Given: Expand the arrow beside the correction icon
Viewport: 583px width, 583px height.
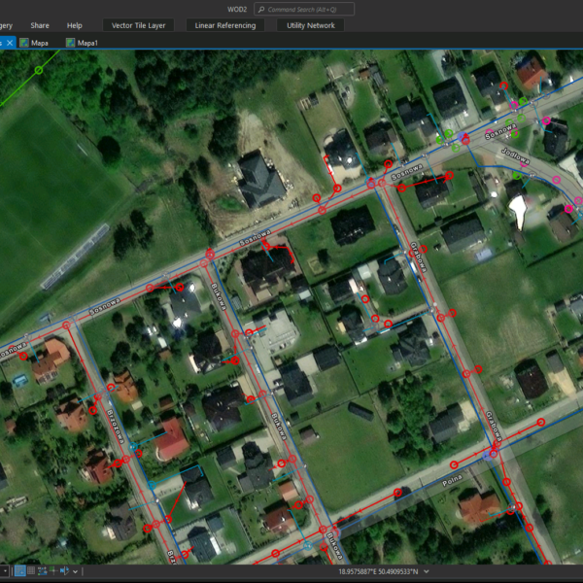Looking at the screenshot, I should coord(76,571).
